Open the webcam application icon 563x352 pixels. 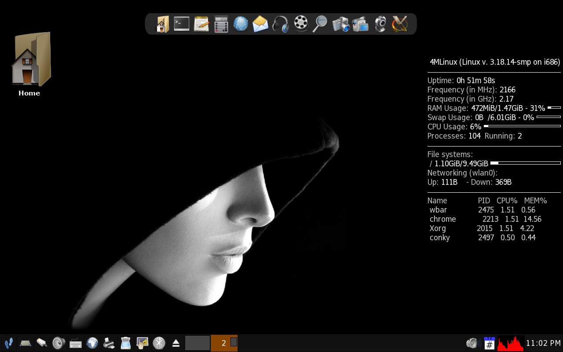pyautogui.click(x=380, y=24)
